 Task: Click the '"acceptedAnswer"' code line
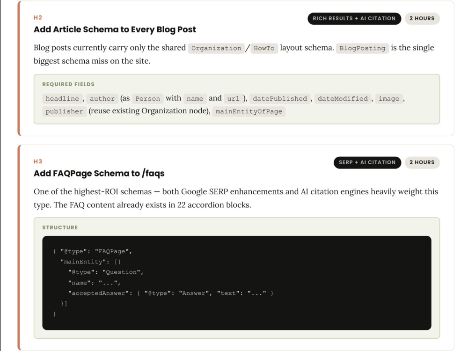(x=171, y=293)
